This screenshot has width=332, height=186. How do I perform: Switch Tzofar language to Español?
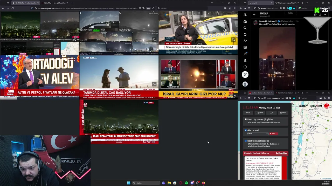[260, 113]
